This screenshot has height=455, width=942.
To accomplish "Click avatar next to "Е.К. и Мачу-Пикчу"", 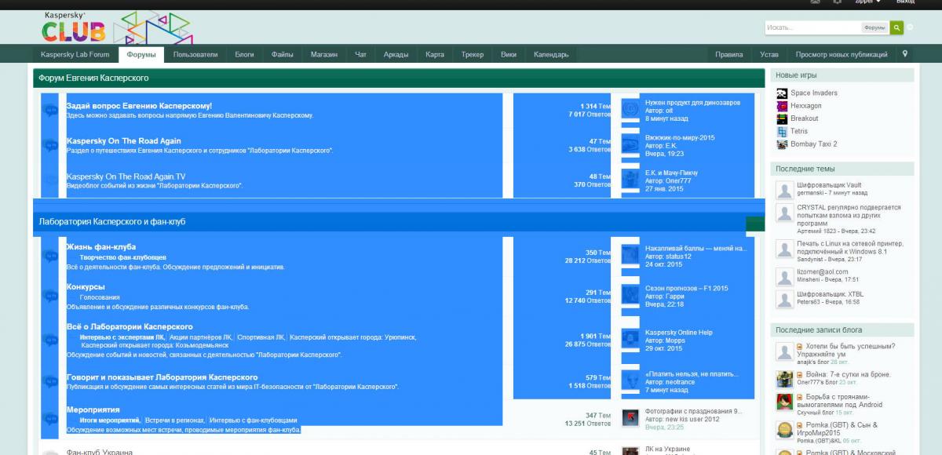I will pyautogui.click(x=630, y=179).
